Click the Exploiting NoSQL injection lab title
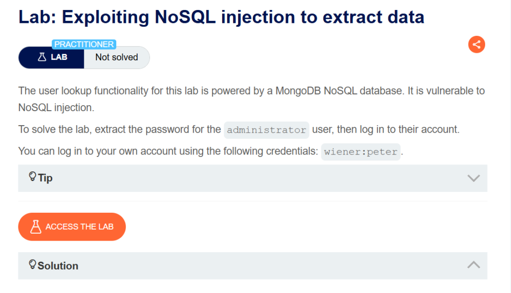This screenshot has width=511, height=293. click(221, 17)
